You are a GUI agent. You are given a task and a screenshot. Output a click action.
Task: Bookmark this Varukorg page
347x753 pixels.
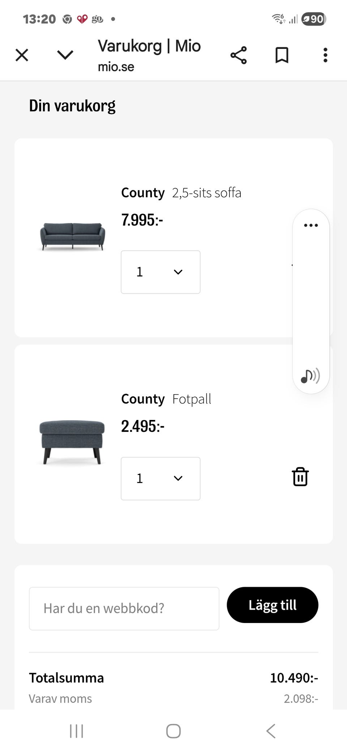tap(282, 55)
